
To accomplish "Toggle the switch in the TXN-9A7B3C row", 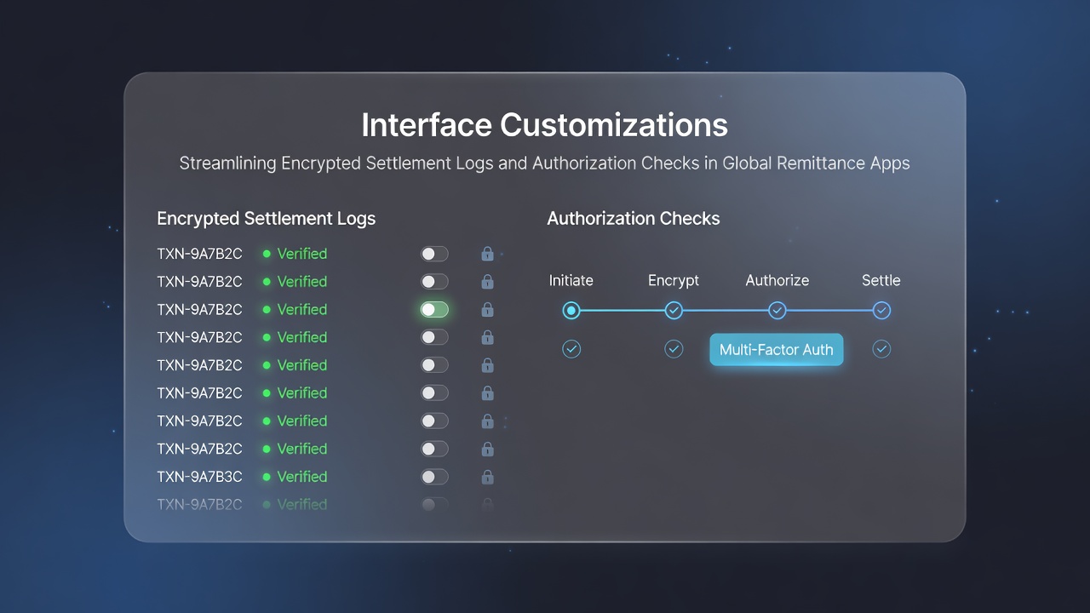I will 434,477.
